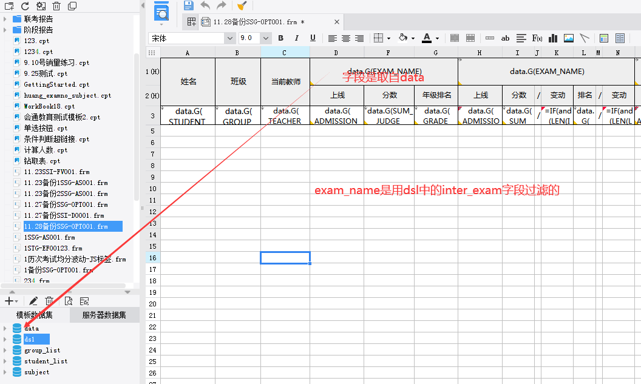The image size is (641, 384).
Task: Save the current template
Action: 188,5
